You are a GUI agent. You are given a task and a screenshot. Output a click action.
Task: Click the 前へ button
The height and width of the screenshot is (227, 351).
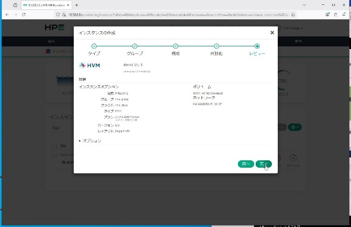[x=245, y=164]
